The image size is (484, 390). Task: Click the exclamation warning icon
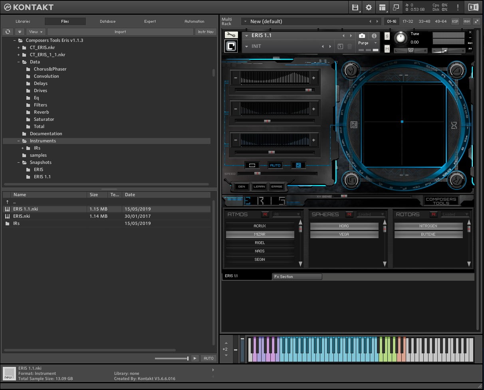[458, 7]
